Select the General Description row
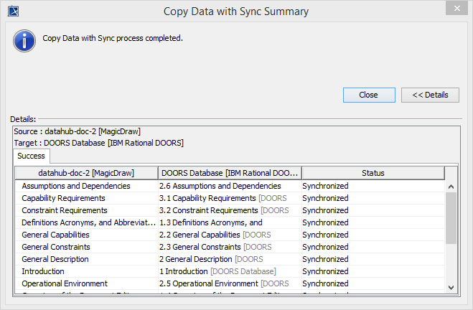473x310 pixels. click(55, 259)
